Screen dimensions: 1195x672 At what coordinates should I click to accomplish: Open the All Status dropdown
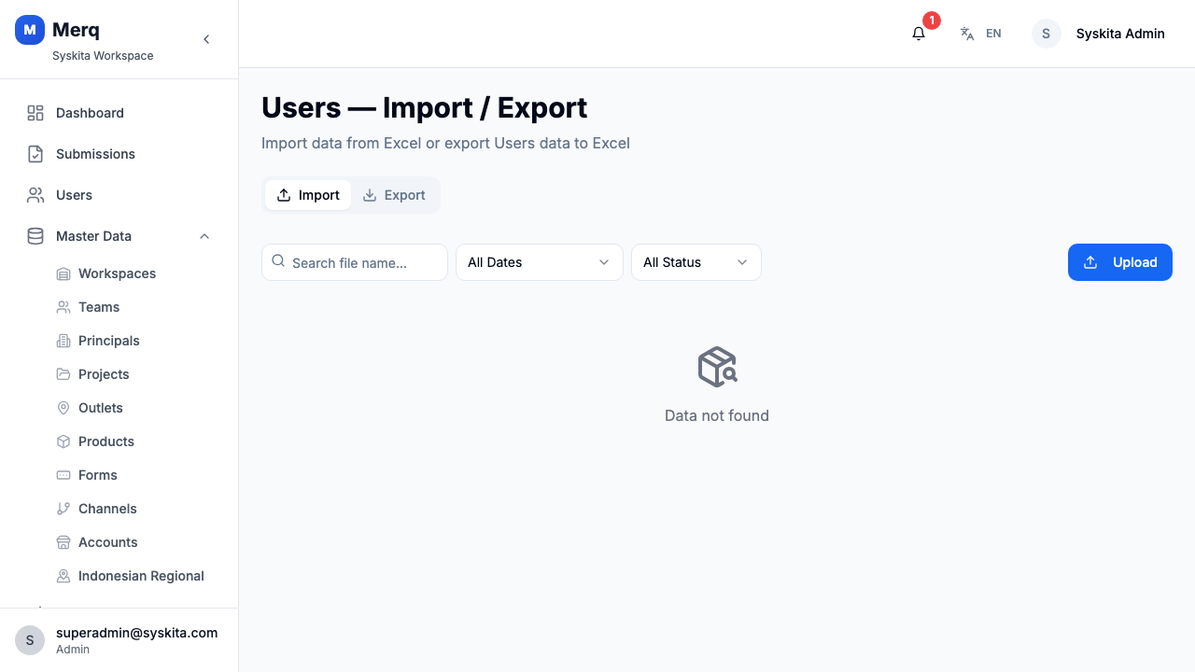point(696,262)
